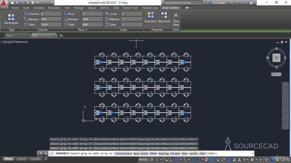This screenshot has height=163, width=291.
Task: Switch to the Layout1 tab
Action: pos(21,158)
